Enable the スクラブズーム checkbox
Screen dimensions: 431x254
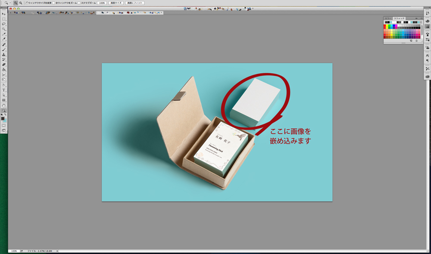(x=79, y=3)
